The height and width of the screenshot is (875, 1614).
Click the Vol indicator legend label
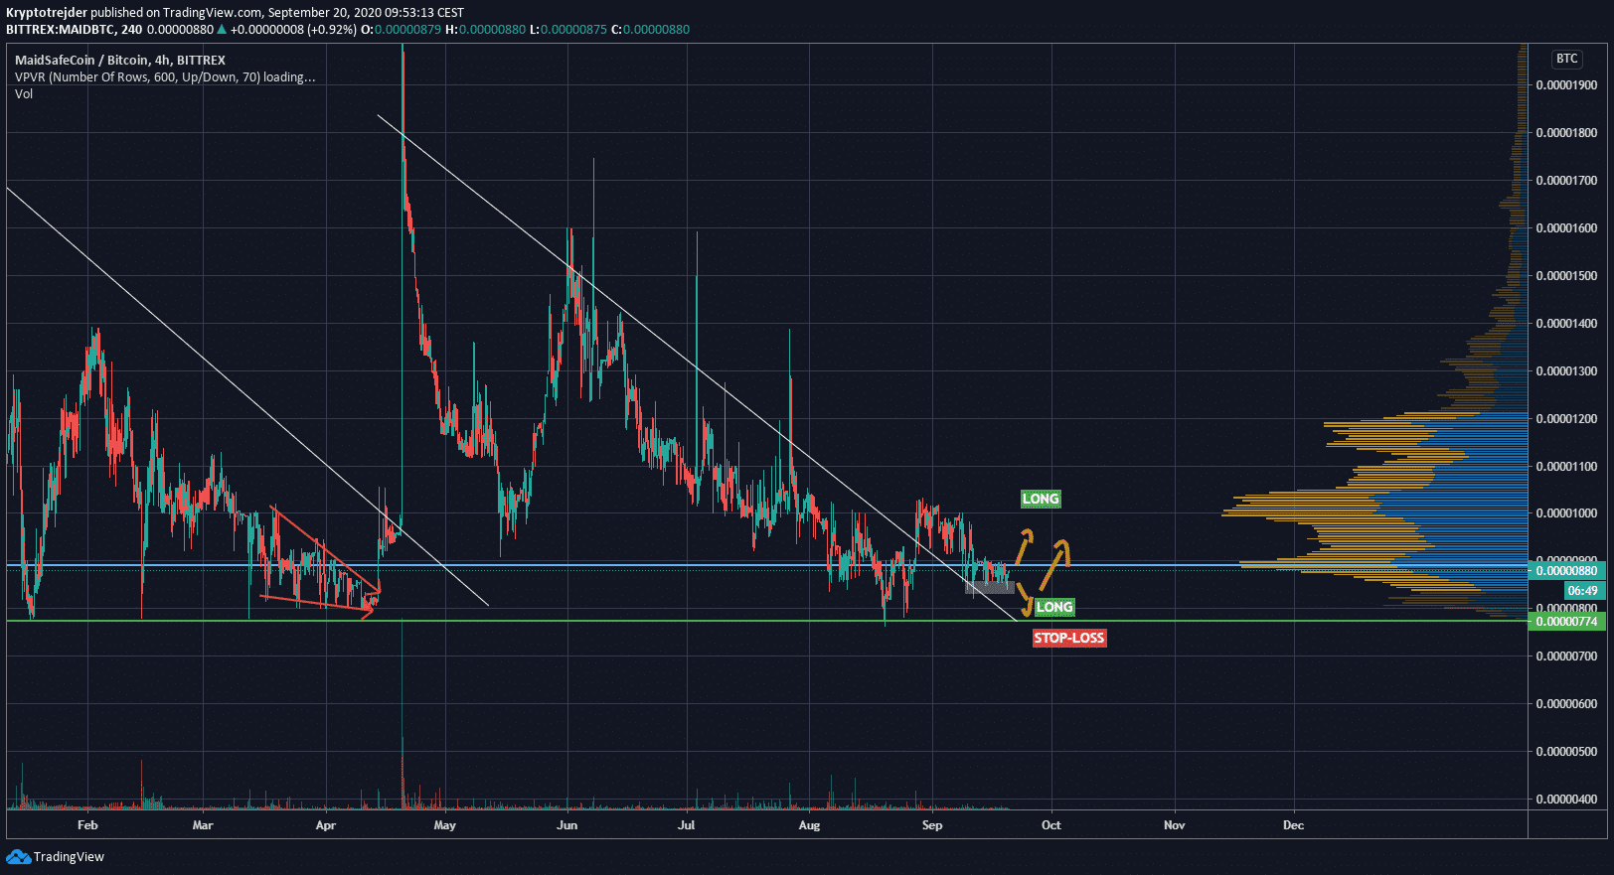click(24, 93)
